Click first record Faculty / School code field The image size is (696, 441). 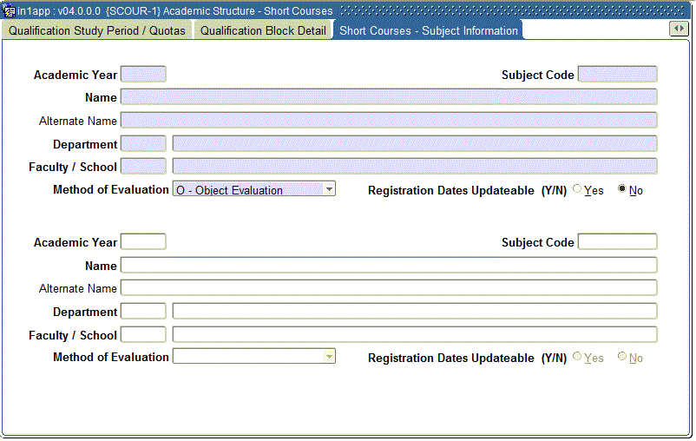point(143,167)
